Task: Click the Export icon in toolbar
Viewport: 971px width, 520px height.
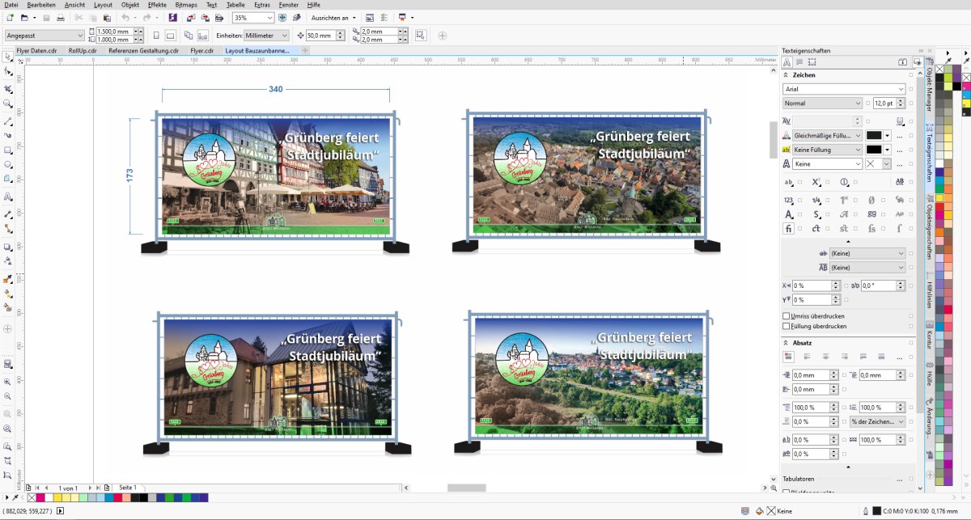Action: click(205, 17)
